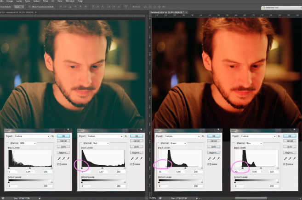Image resolution: width=302 pixels, height=200 pixels.
Task: Toggle Preview checkbox in RGB Levels dialog
Action: tap(59, 163)
